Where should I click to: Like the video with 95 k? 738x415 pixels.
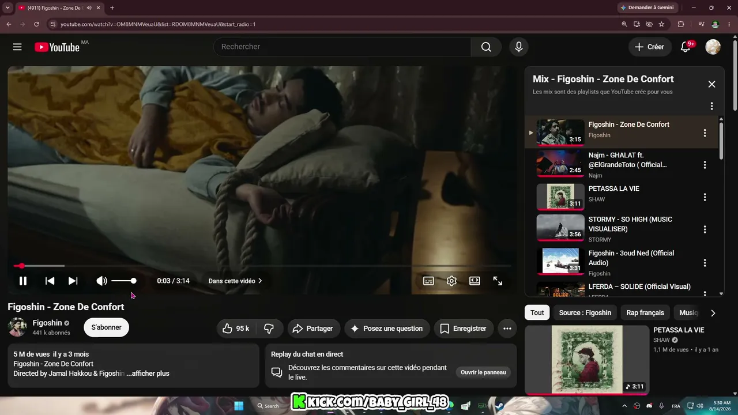pos(236,329)
